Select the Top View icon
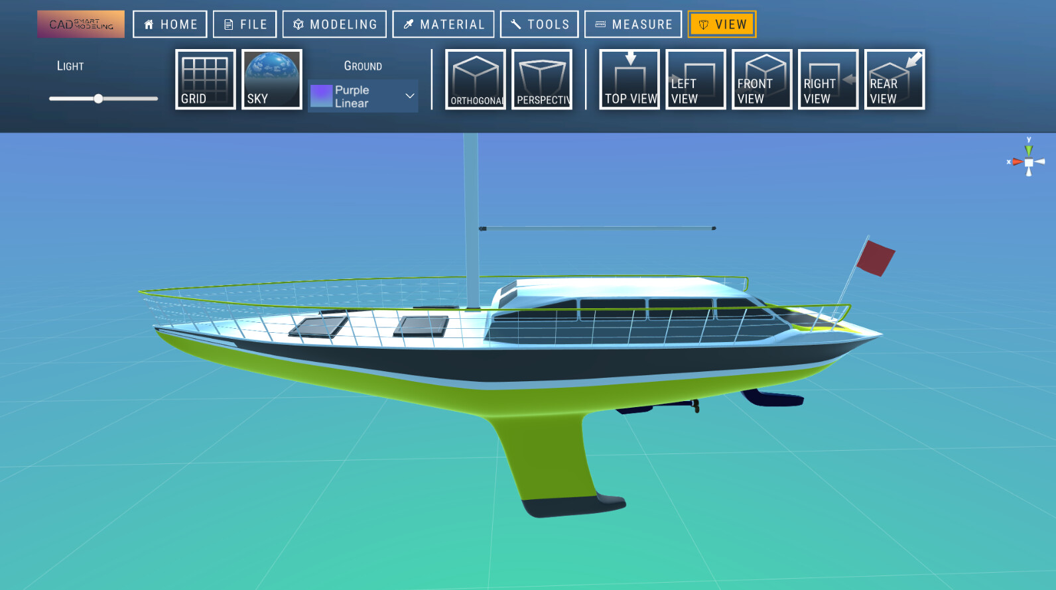This screenshot has height=590, width=1056. coord(629,80)
